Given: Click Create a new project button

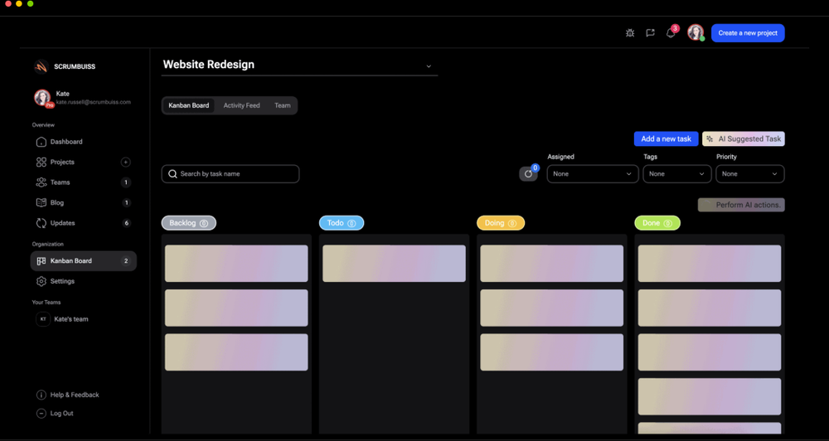Looking at the screenshot, I should [748, 33].
